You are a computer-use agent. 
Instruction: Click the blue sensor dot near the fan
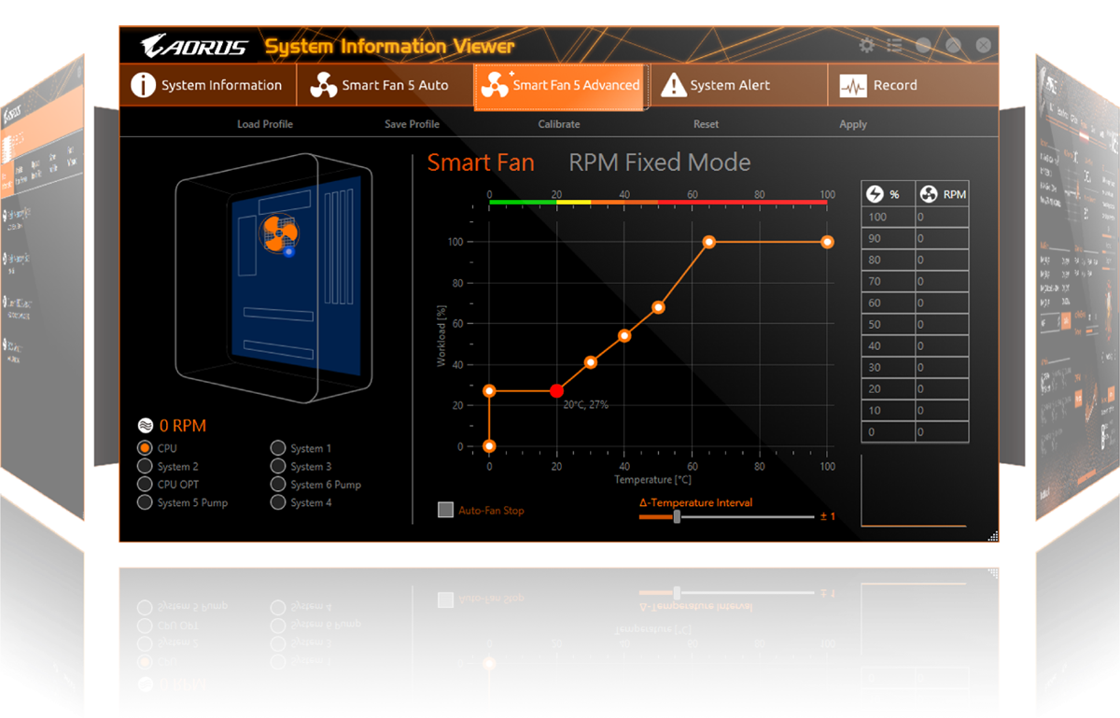pos(289,251)
